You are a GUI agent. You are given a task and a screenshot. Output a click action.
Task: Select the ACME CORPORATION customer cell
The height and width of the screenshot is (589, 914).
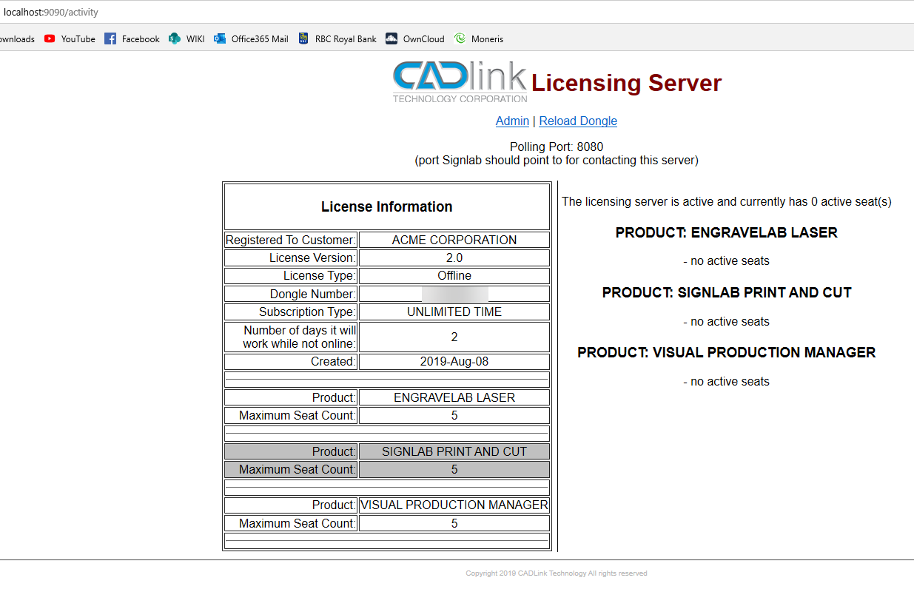point(454,239)
